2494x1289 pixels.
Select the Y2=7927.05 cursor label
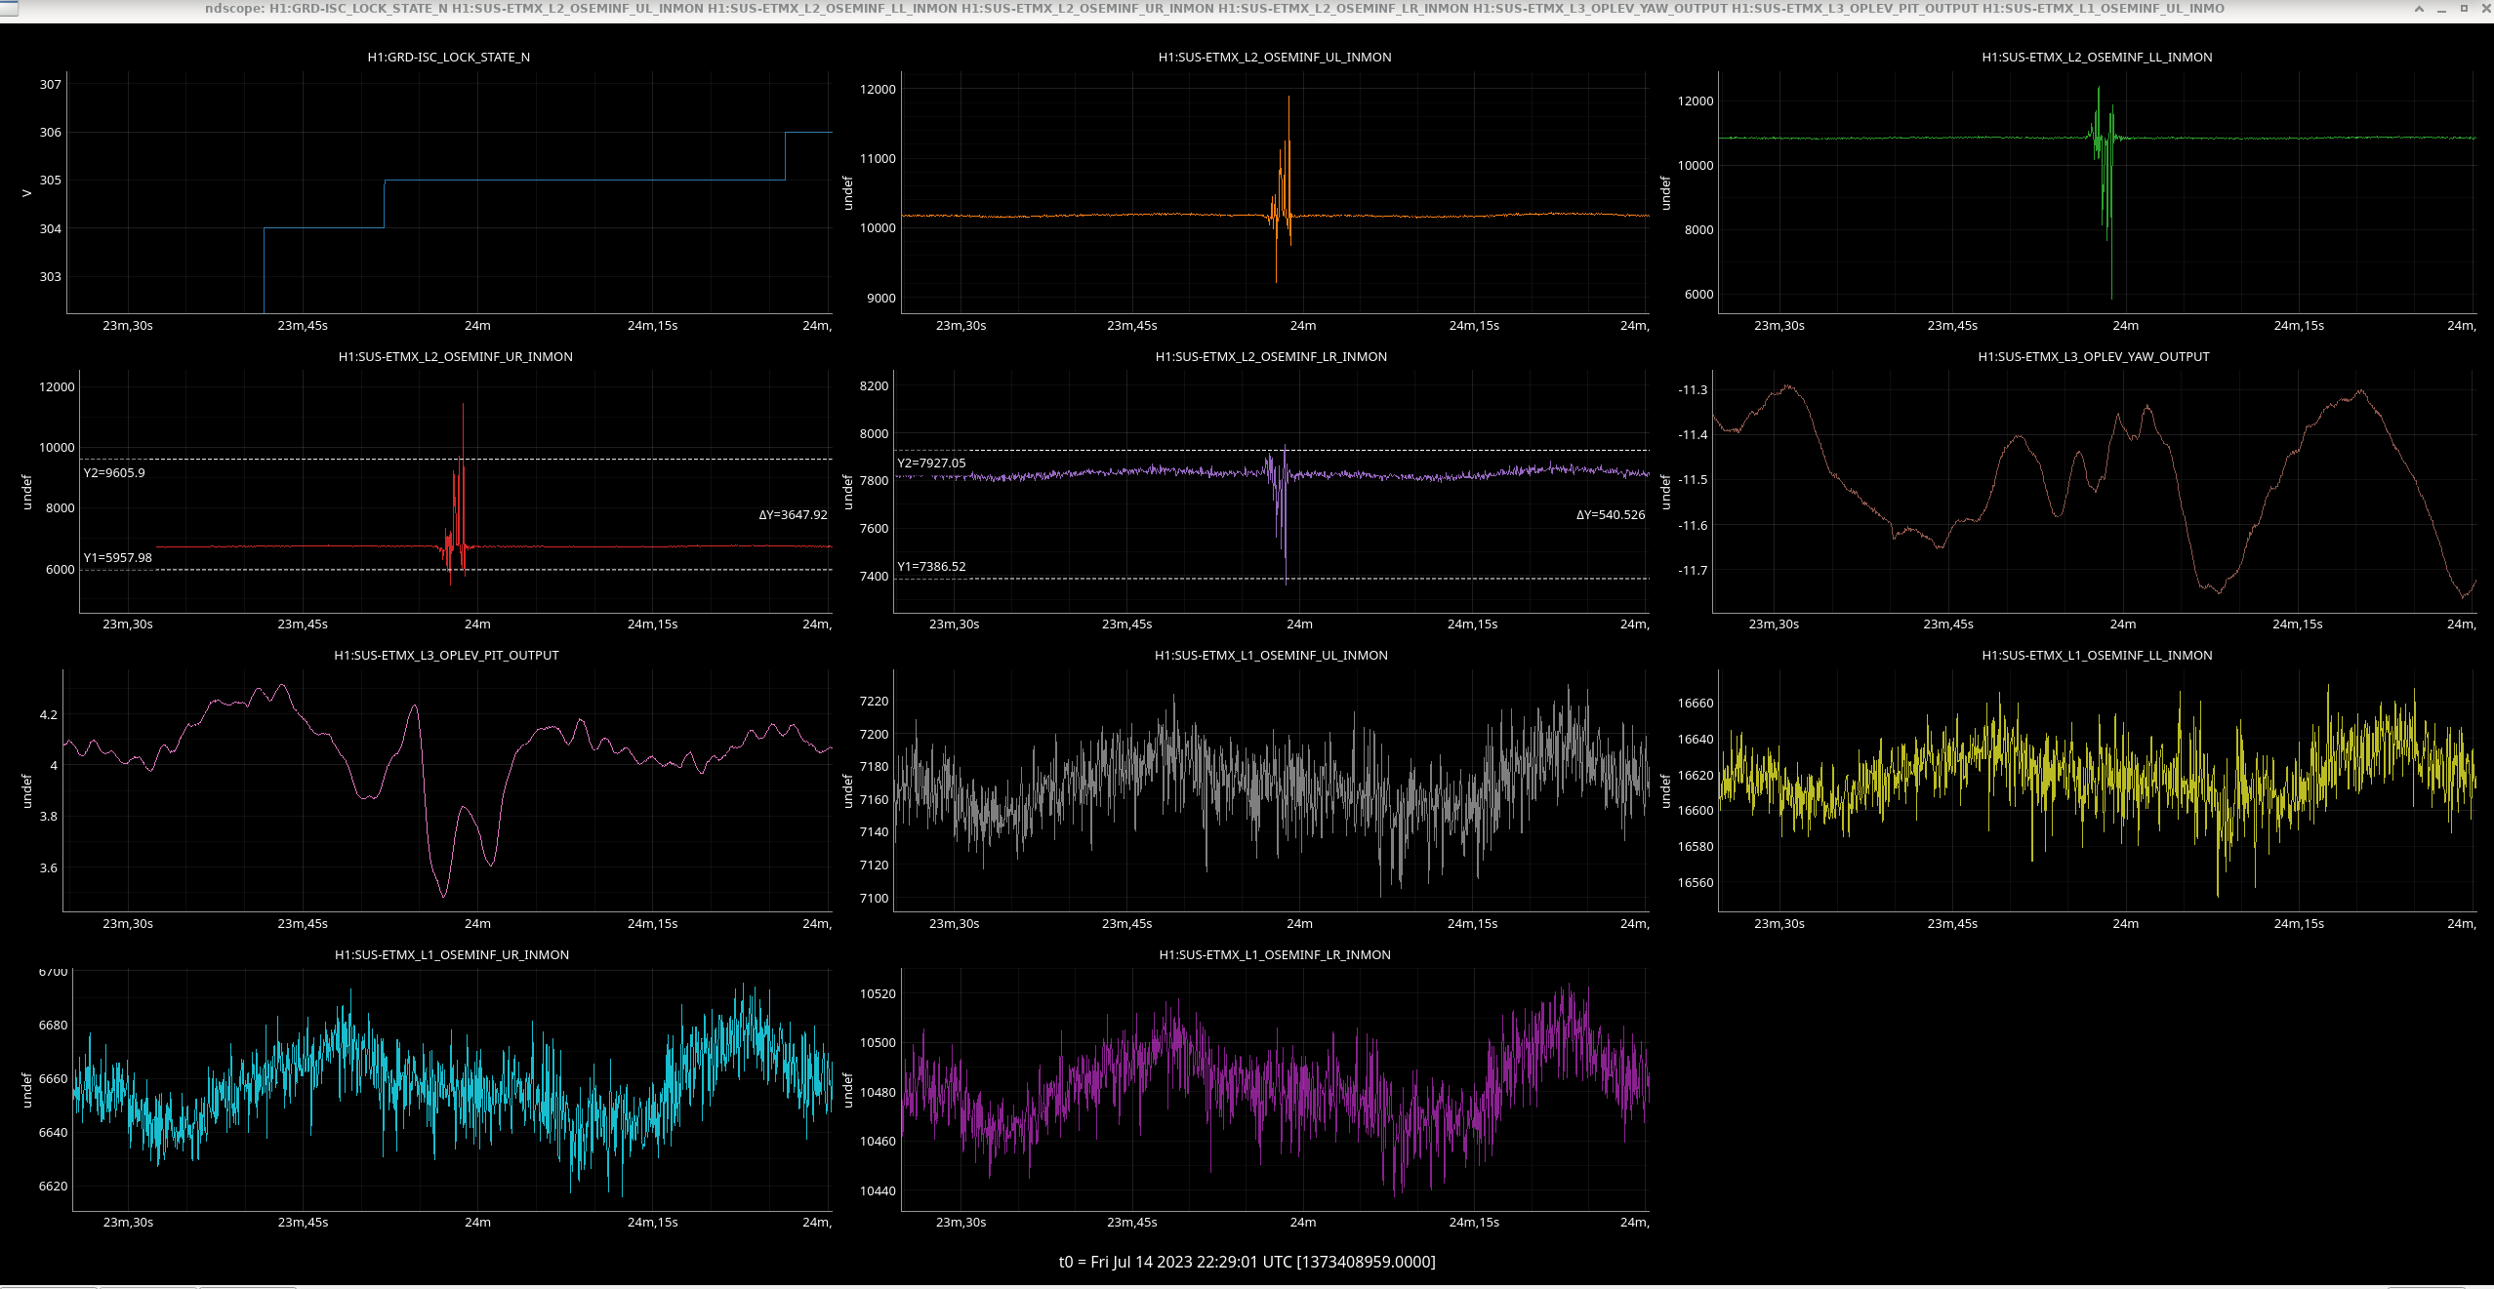[x=931, y=463]
